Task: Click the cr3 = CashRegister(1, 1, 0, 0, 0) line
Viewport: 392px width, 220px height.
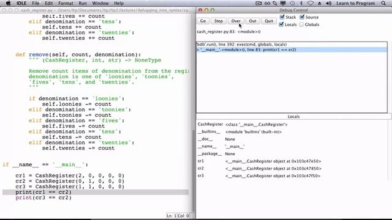Action: [70, 186]
